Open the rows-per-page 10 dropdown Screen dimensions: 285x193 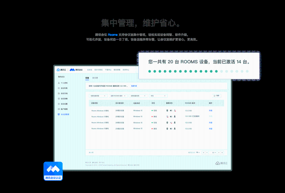coord(198,153)
